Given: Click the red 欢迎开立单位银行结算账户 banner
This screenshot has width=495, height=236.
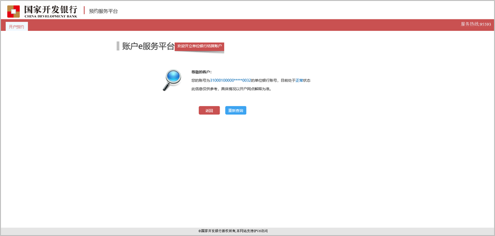Looking at the screenshot, I should (199, 46).
